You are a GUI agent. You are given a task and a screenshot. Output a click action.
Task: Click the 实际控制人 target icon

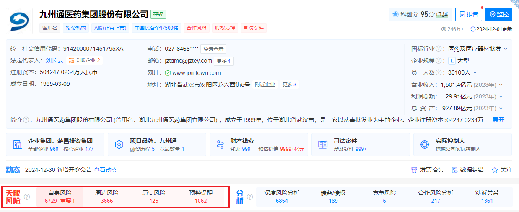point(425,145)
